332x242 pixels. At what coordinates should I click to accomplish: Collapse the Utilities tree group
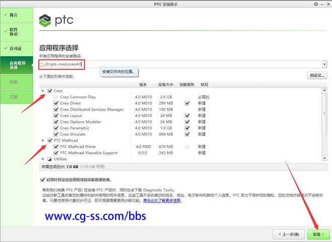tap(43, 159)
